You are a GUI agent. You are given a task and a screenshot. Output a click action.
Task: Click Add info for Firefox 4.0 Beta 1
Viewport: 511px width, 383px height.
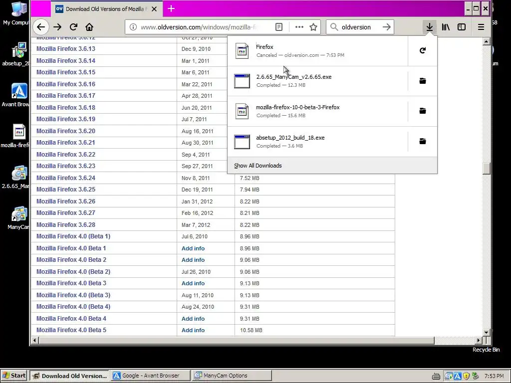point(193,248)
